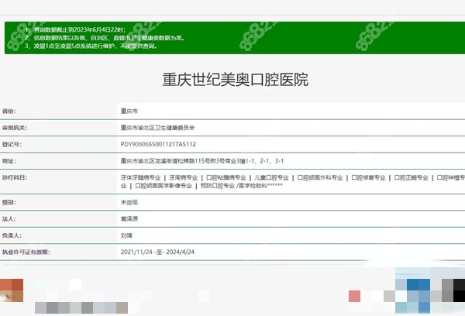Click 口腔颌面外科专业 in department list
The height and width of the screenshot is (316, 465).
coord(319,177)
